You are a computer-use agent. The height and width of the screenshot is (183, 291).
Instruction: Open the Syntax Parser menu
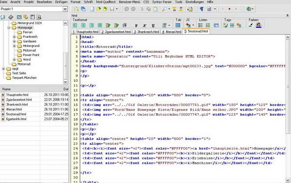[x=162, y=2]
